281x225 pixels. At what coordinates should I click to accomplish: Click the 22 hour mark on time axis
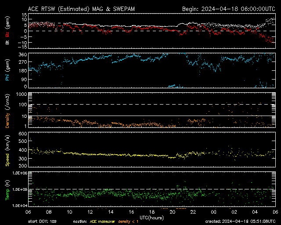193,212
